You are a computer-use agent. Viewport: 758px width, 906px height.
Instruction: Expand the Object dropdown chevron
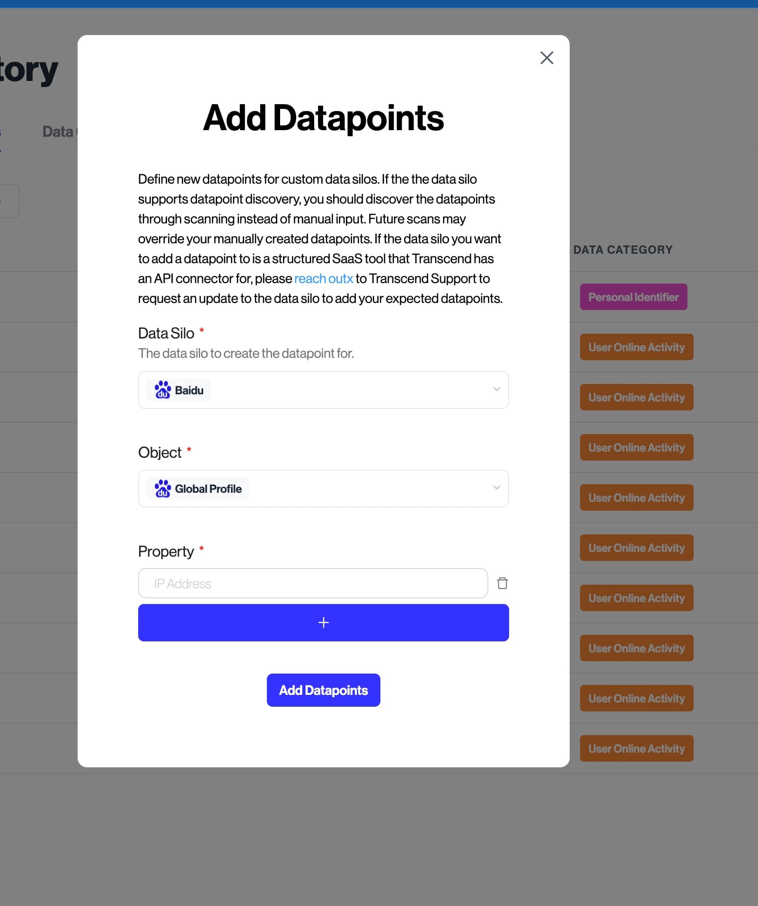pyautogui.click(x=497, y=488)
